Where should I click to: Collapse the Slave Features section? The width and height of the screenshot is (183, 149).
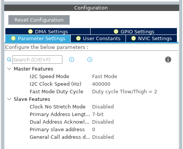(x=9, y=99)
